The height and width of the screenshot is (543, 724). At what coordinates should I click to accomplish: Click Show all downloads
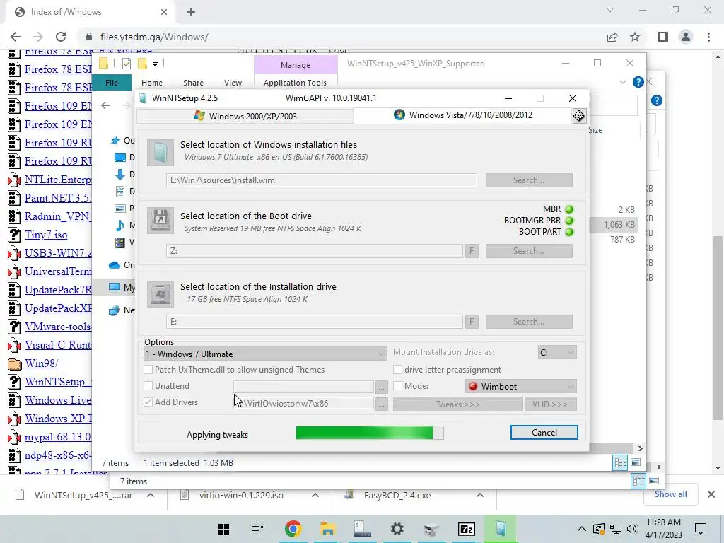[670, 494]
